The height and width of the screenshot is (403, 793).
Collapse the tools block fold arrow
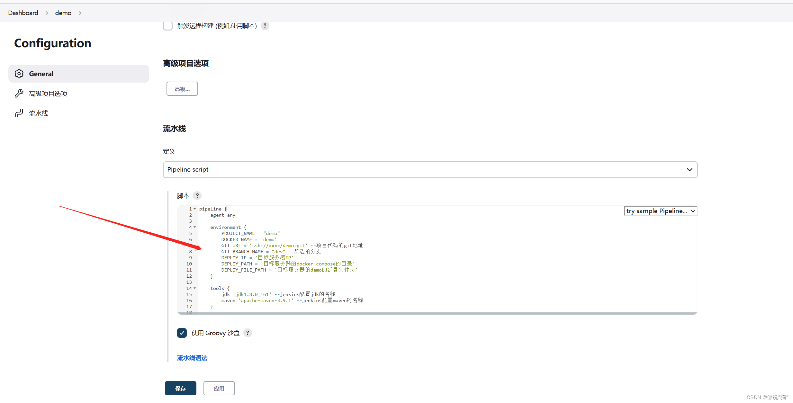coord(195,288)
